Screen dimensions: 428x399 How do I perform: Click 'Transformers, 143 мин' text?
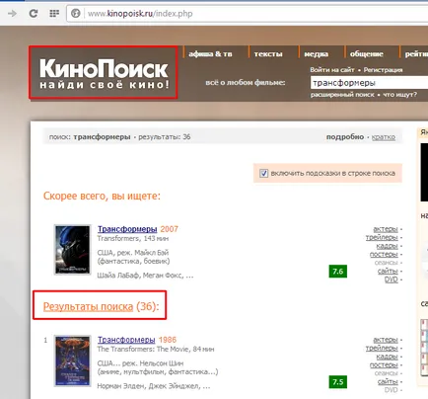pyautogui.click(x=133, y=238)
